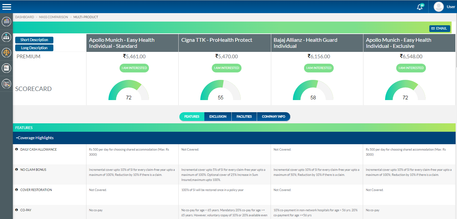Open the balance scale comparison icon

click(x=6, y=53)
